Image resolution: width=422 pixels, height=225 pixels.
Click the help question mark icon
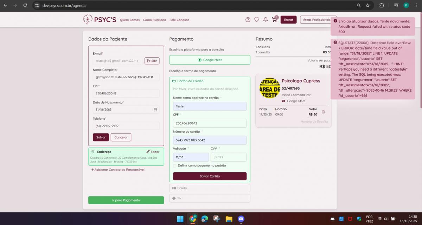click(x=248, y=20)
